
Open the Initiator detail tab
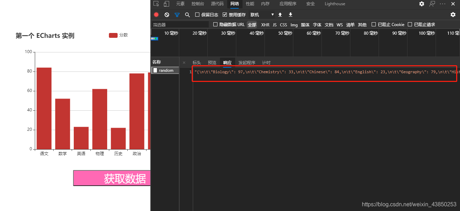coord(247,63)
